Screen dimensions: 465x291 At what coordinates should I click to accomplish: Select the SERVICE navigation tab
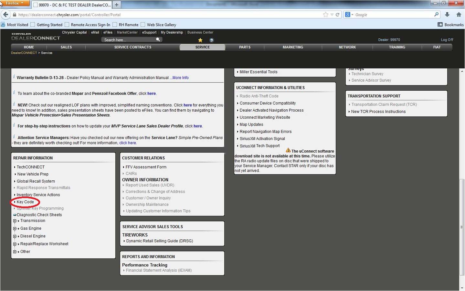pyautogui.click(x=203, y=47)
